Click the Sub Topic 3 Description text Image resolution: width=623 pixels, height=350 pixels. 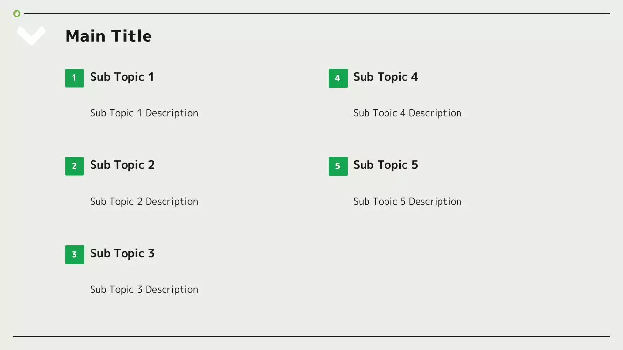144,290
